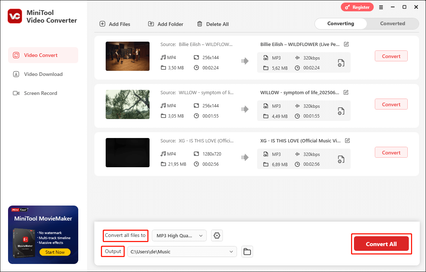Select the WILLOW video thumbnail
Image resolution: width=426 pixels, height=272 pixels.
tap(128, 104)
